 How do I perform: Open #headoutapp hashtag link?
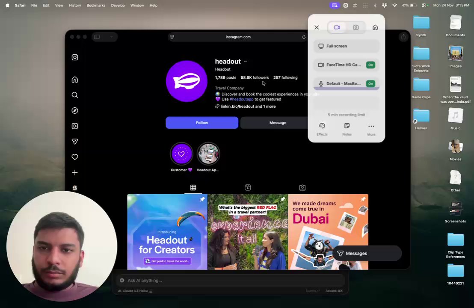[x=241, y=99]
